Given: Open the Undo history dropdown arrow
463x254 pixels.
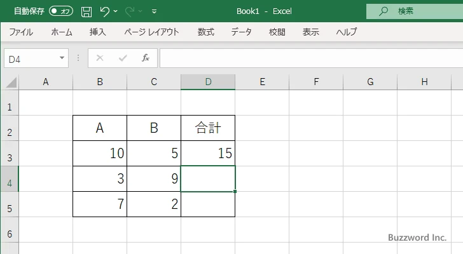Looking at the screenshot, I should [x=116, y=11].
